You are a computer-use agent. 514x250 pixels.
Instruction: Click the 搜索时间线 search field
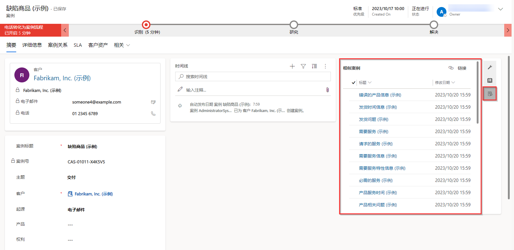click(253, 77)
